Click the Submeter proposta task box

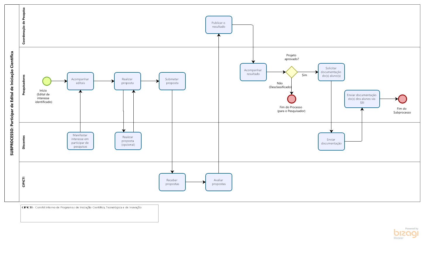pos(172,81)
